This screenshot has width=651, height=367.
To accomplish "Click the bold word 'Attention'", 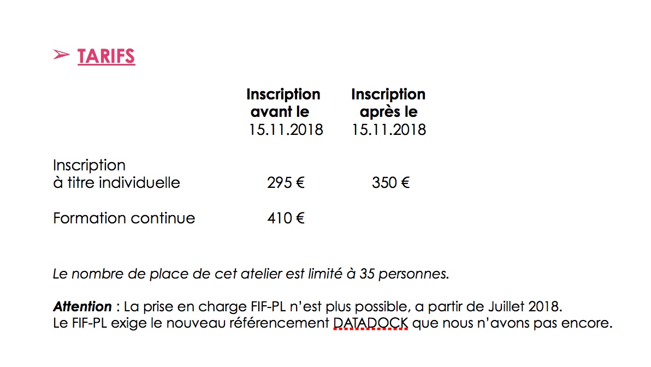I will [x=82, y=307].
